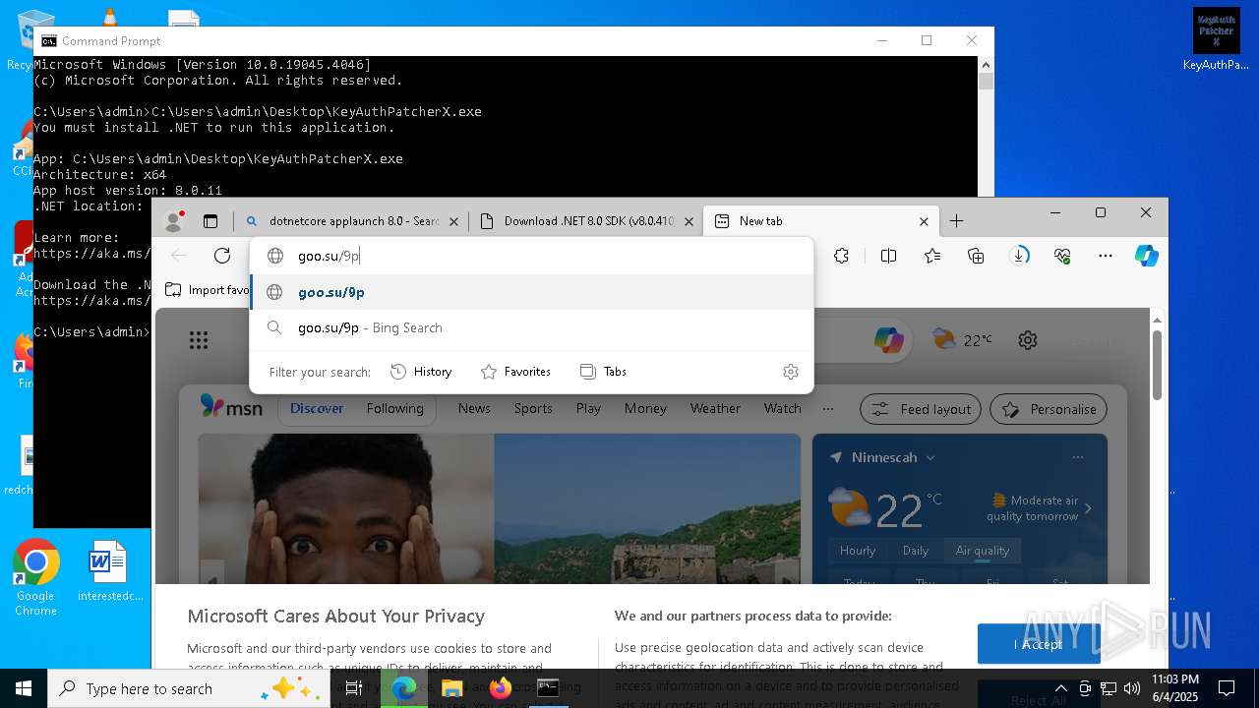Open the News category
Screen dimensions: 1259x708
tap(474, 408)
